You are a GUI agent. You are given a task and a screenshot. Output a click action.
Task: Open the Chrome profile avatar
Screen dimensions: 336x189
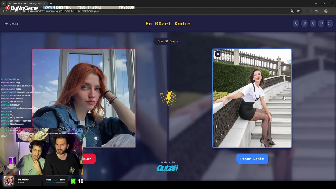[326, 11]
